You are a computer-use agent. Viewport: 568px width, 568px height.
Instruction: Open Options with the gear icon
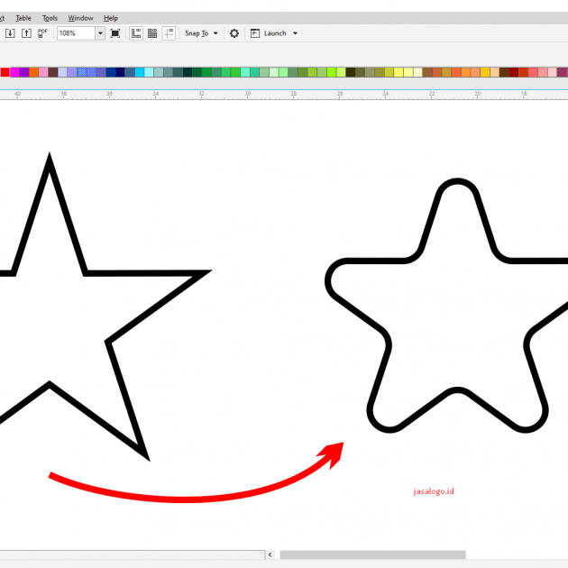pyautogui.click(x=234, y=33)
